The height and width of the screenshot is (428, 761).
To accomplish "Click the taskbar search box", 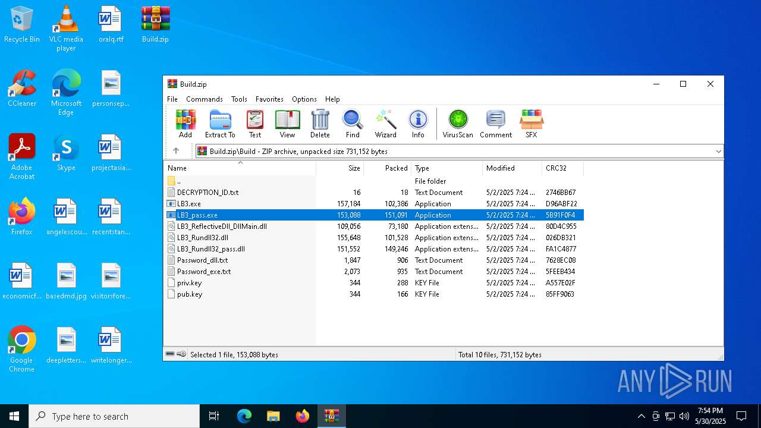I will point(114,416).
